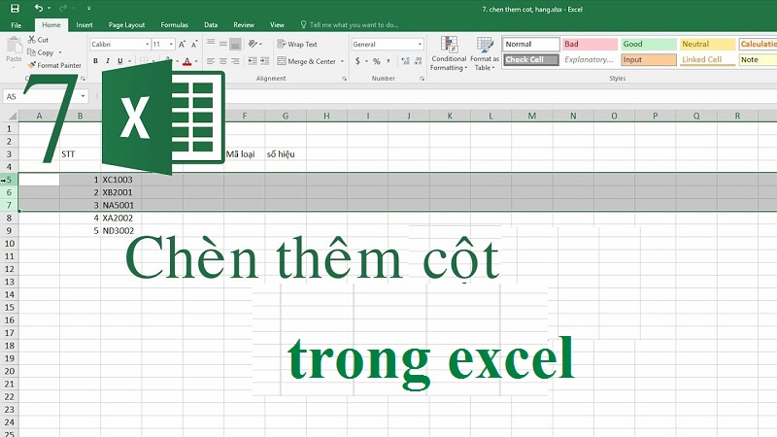The height and width of the screenshot is (437, 777).
Task: Select the Format Painter tool
Action: click(54, 65)
